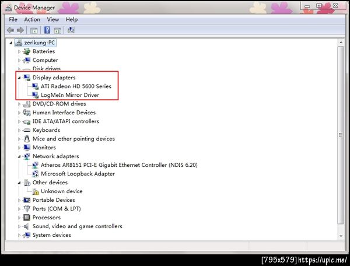
Task: Click Scan for hardware changes icon
Action: (71, 30)
